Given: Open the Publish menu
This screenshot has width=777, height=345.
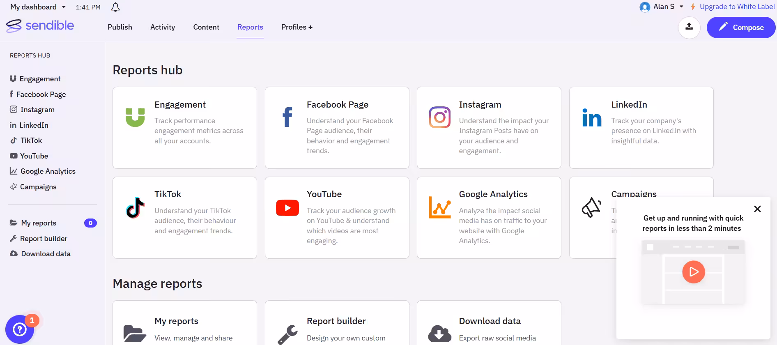Looking at the screenshot, I should pos(120,27).
